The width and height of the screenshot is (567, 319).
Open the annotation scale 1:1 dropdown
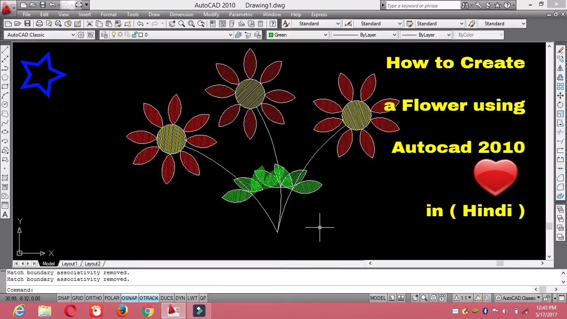click(463, 298)
